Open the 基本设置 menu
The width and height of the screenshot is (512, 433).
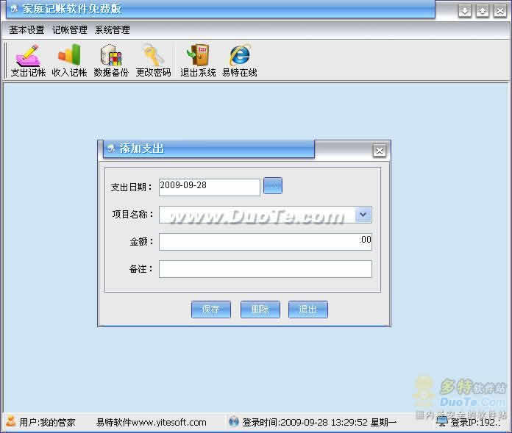[x=27, y=30]
